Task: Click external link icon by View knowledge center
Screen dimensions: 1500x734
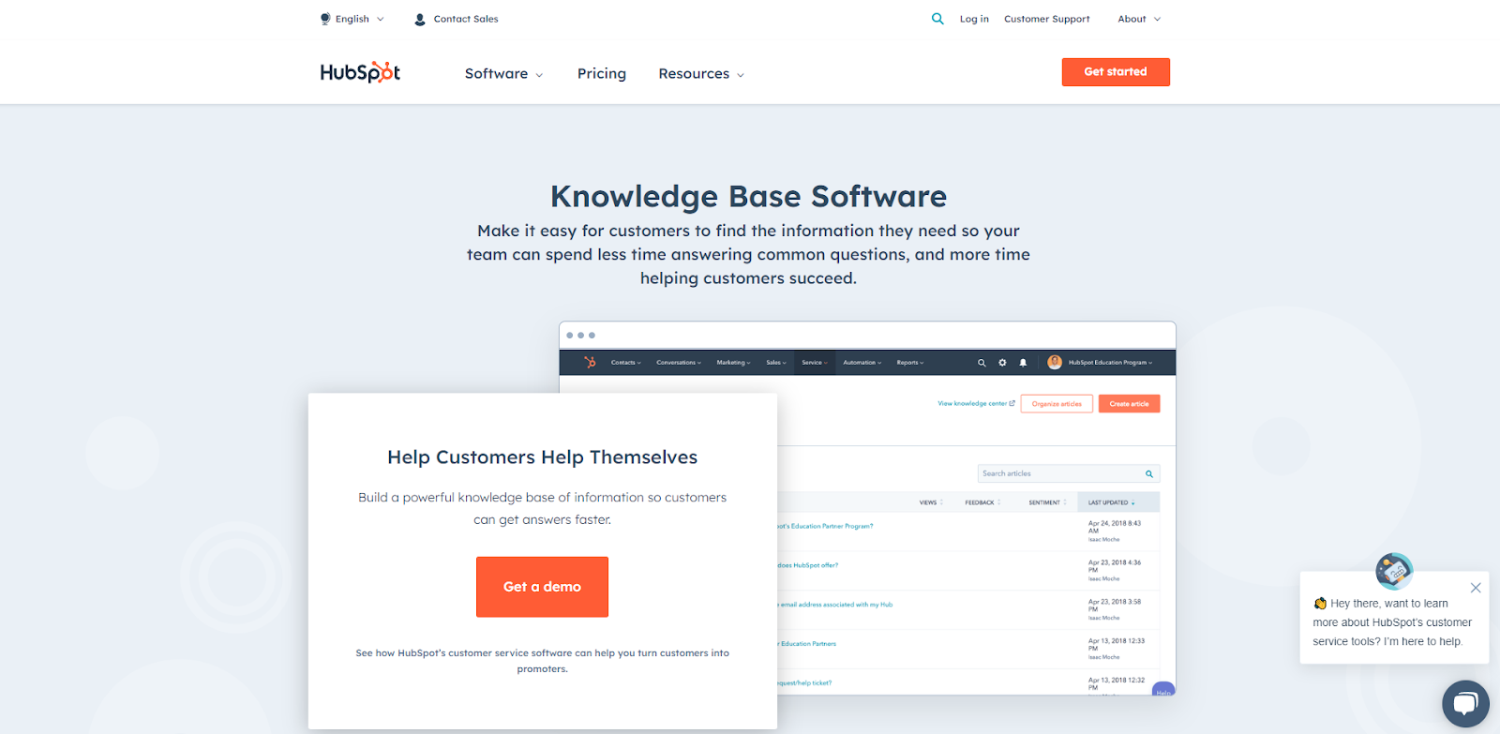Action: click(x=1012, y=403)
